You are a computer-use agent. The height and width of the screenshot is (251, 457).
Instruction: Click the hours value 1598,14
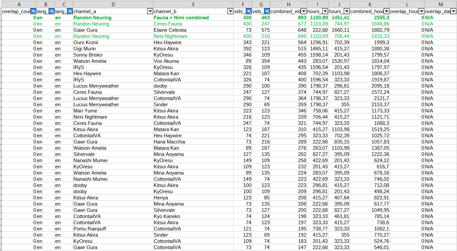(x=318, y=55)
